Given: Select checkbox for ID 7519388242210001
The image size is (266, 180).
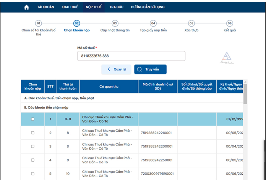Looking at the screenshot, I should [33, 133].
